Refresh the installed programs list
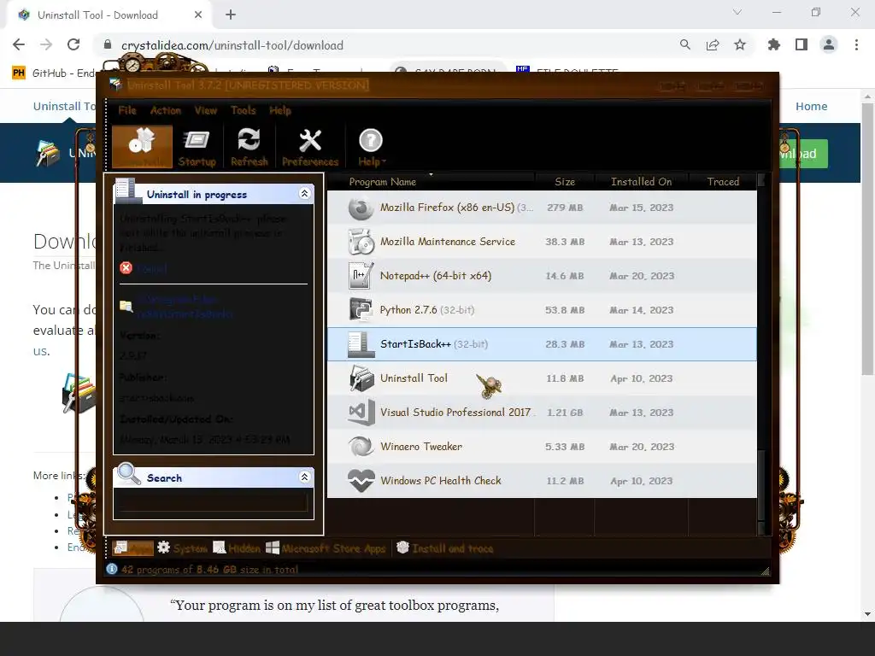 click(x=249, y=147)
